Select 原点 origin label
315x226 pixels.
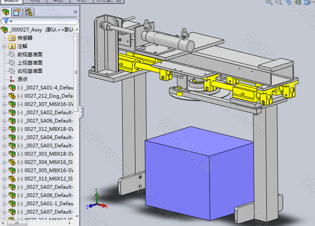pyautogui.click(x=22, y=79)
